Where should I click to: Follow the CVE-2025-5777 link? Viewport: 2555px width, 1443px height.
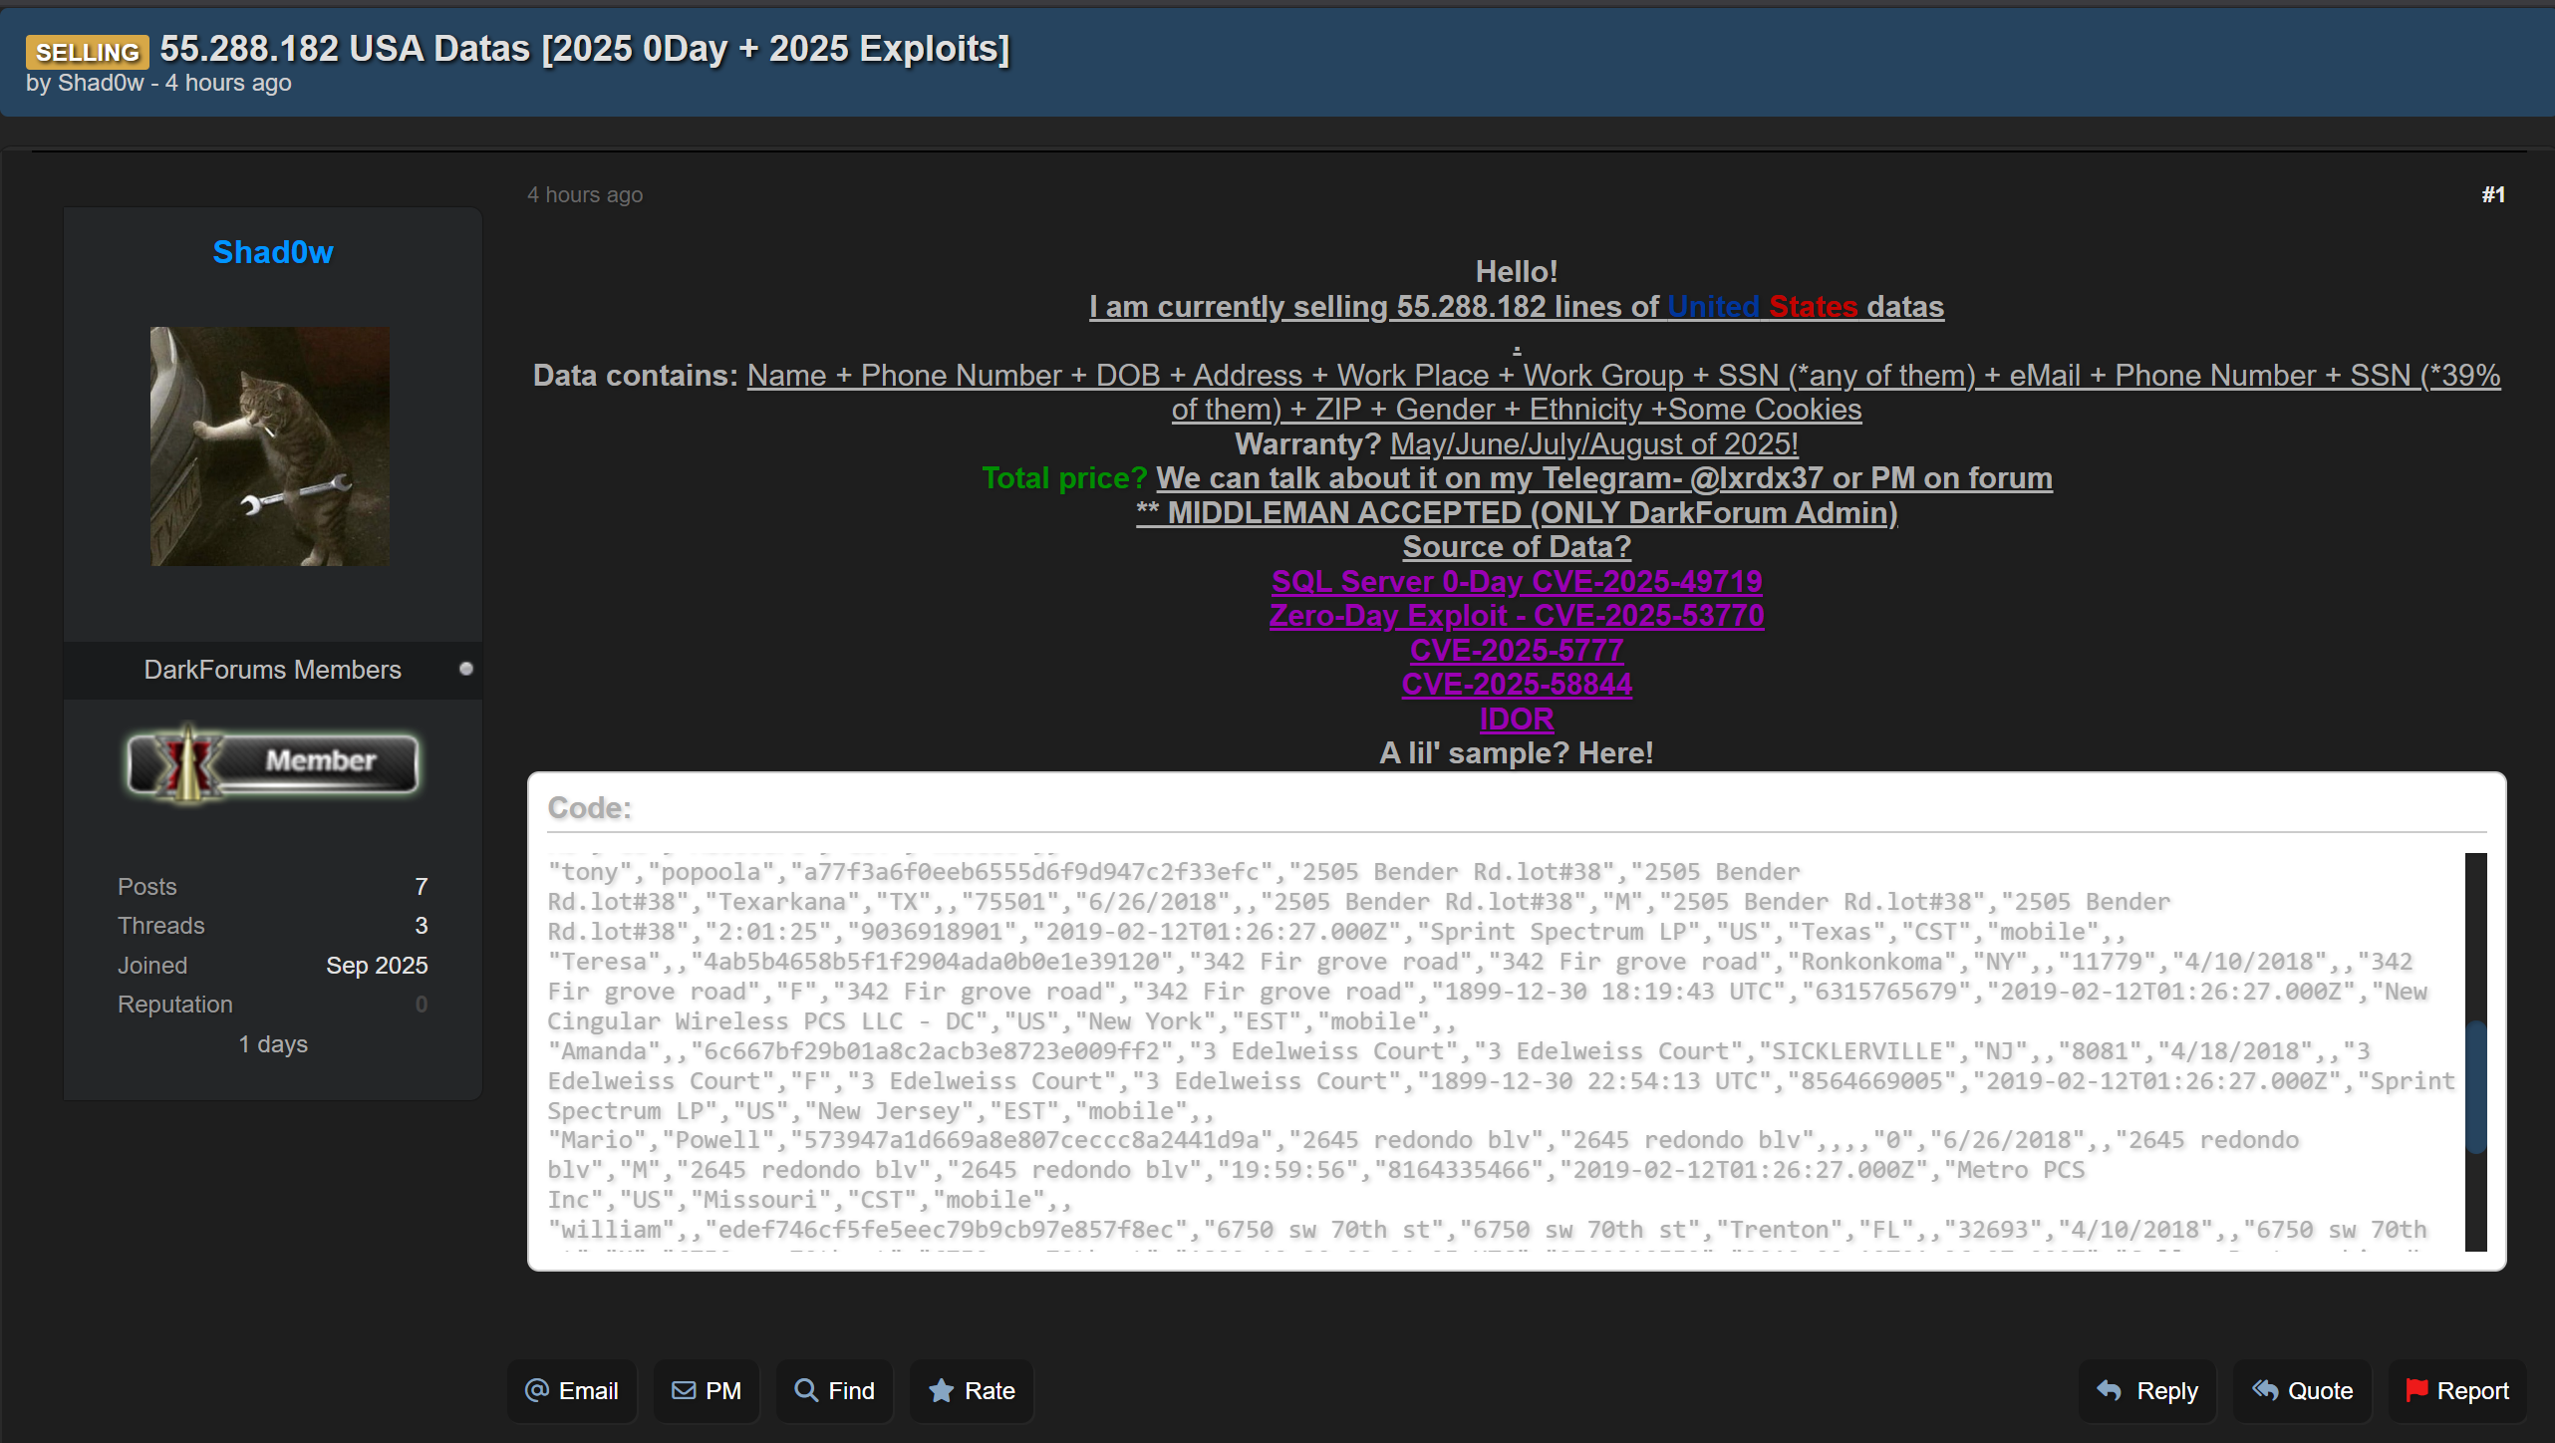click(1516, 650)
